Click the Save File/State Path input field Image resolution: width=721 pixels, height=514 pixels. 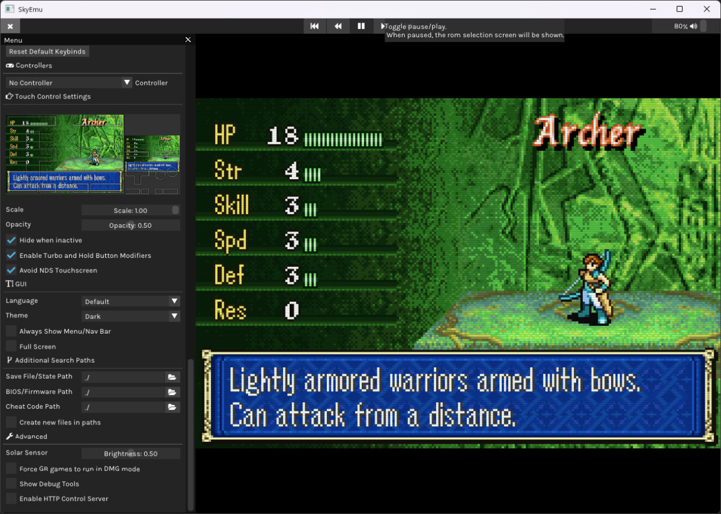[x=123, y=377]
